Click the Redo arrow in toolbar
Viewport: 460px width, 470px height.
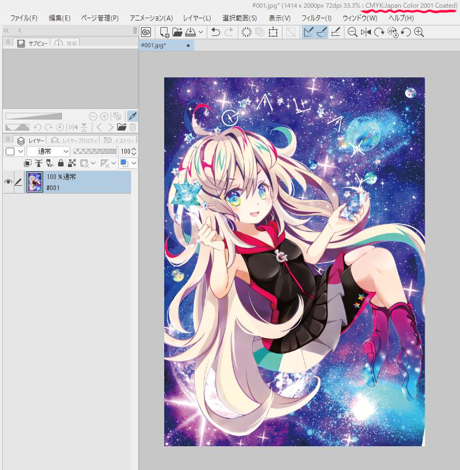[229, 32]
